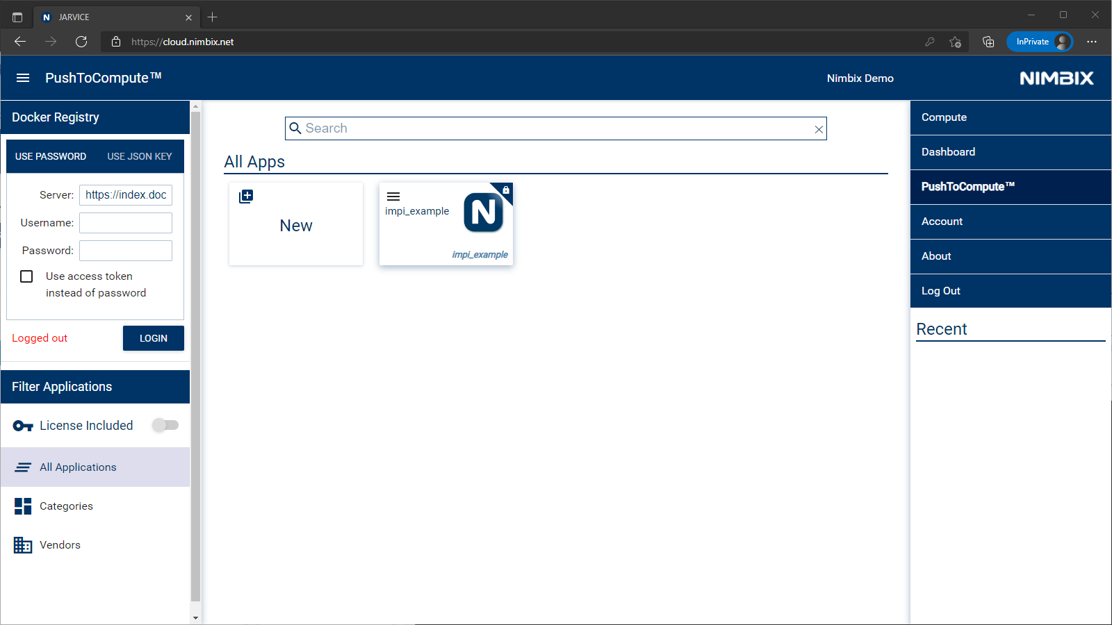Open the impi_example card menu icon
This screenshot has width=1112, height=625.
(393, 197)
